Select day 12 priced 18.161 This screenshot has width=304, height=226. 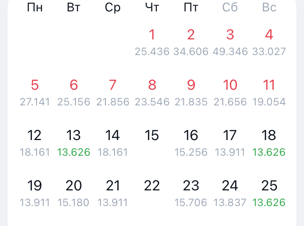[x=35, y=142]
